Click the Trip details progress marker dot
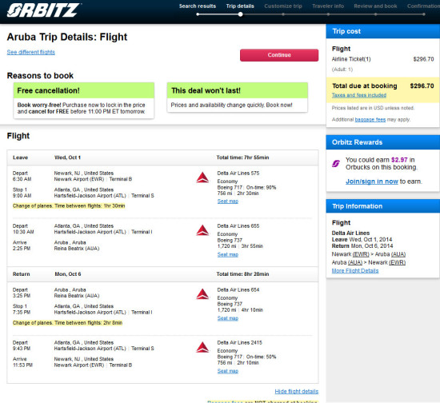 pyautogui.click(x=240, y=14)
